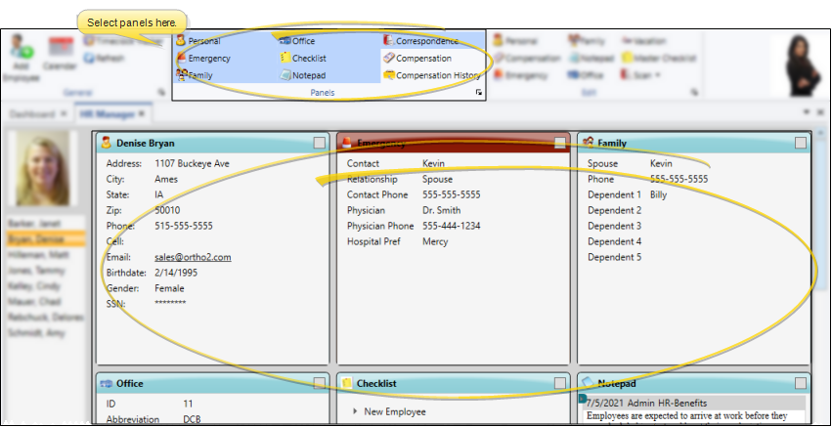Open the Panels group dialog launcher
Screen dimensions: 832x427
479,92
